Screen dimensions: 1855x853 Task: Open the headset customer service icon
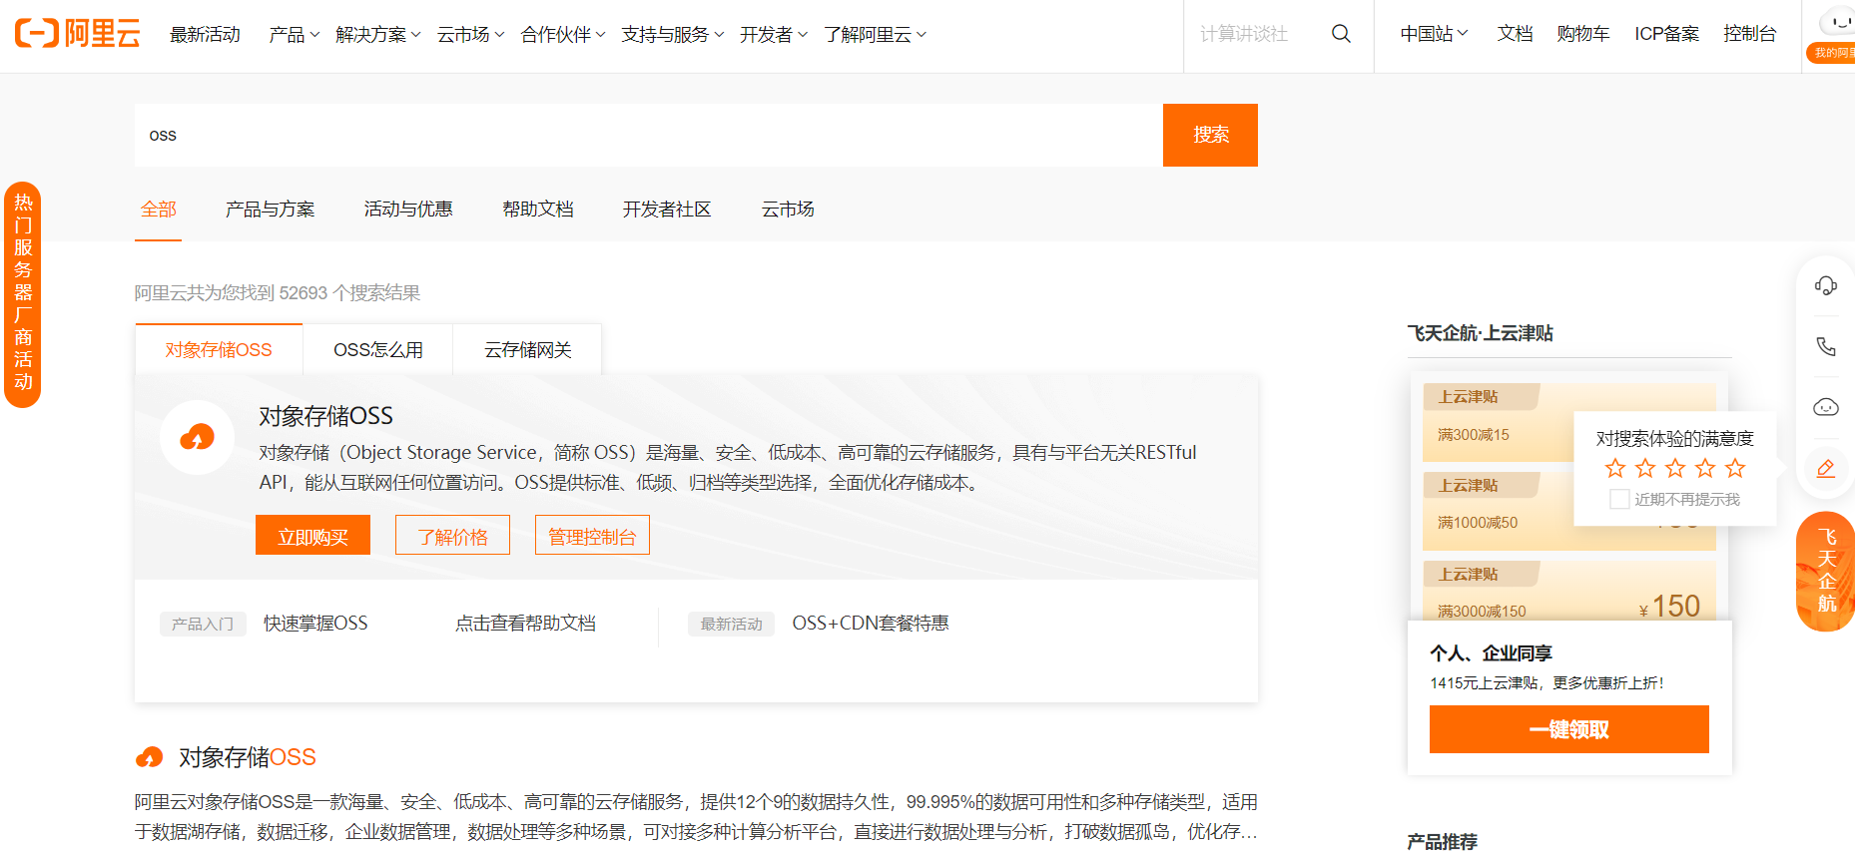1825,286
